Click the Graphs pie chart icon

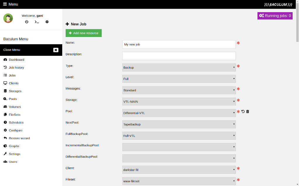5,146
